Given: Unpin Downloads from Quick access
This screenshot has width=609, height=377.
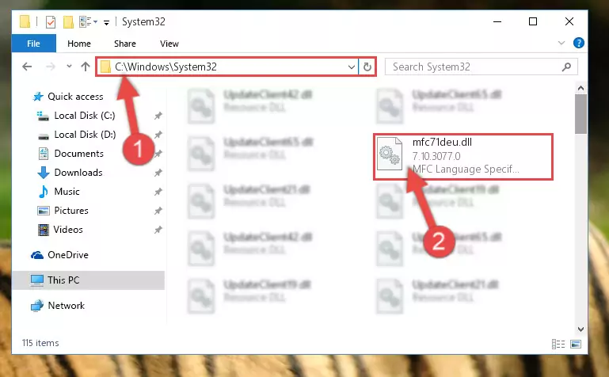Looking at the screenshot, I should [x=158, y=173].
